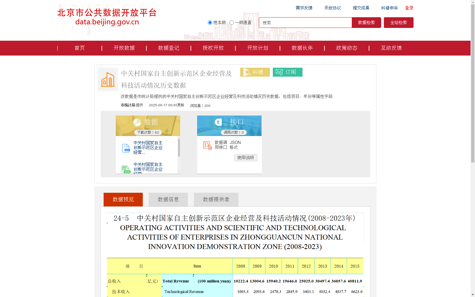
Task: Click the 40811.9 table cell
Action: click(x=355, y=281)
